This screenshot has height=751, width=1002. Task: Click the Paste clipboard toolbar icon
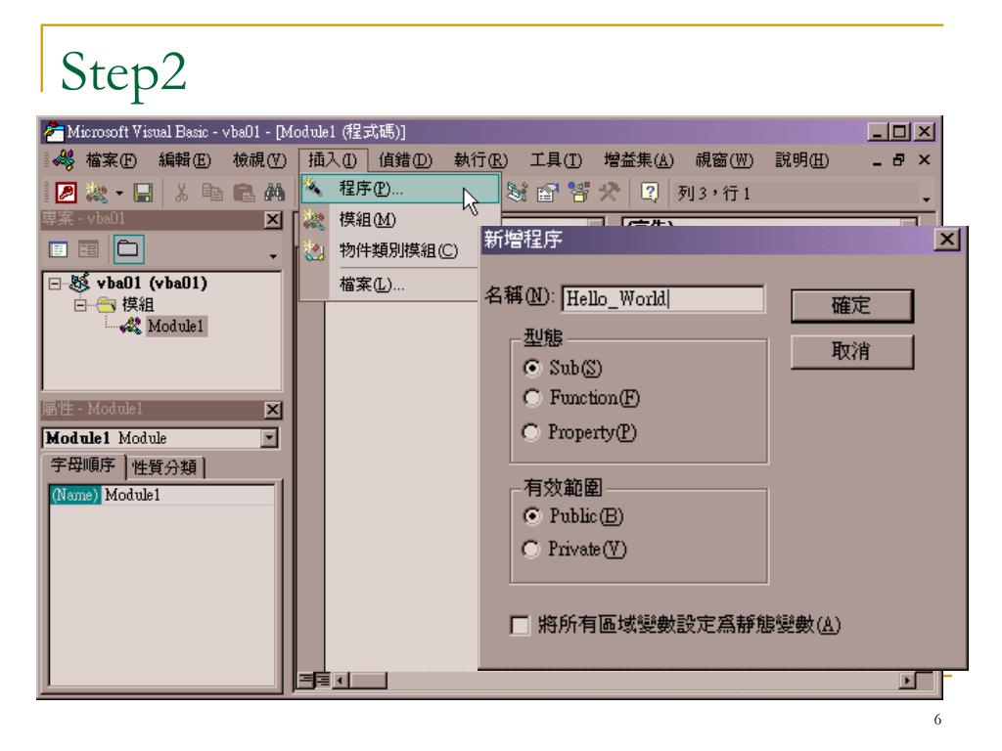click(244, 193)
